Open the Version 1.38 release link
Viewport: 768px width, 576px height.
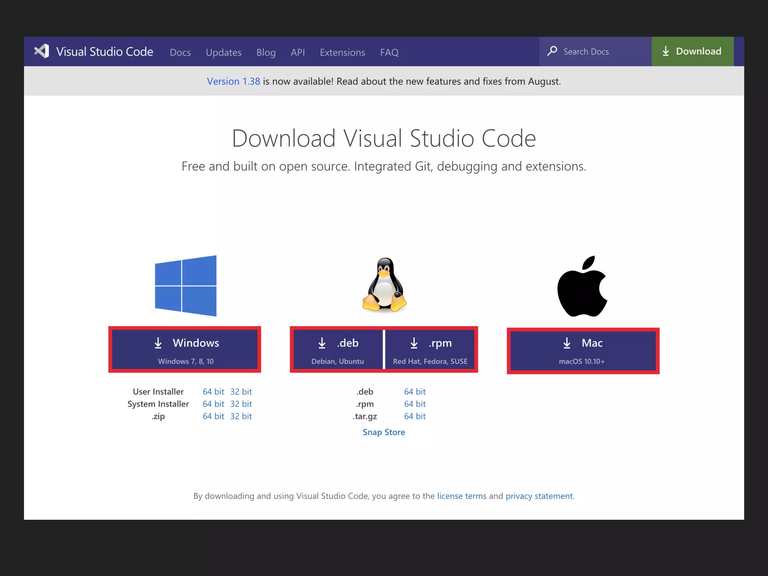pos(233,81)
